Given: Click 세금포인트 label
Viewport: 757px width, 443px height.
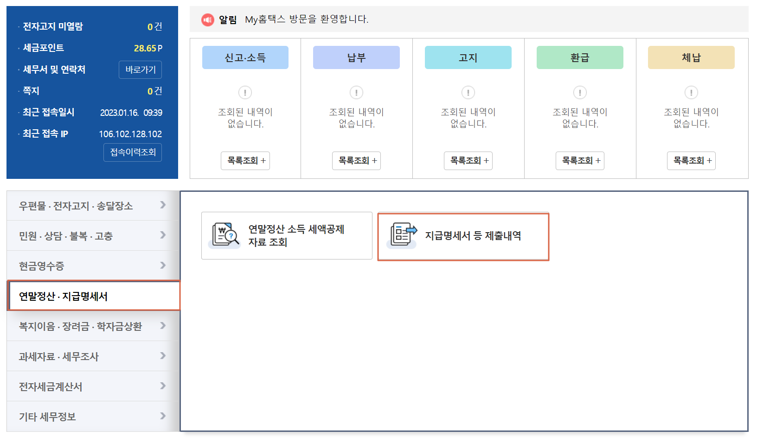Looking at the screenshot, I should (x=44, y=48).
